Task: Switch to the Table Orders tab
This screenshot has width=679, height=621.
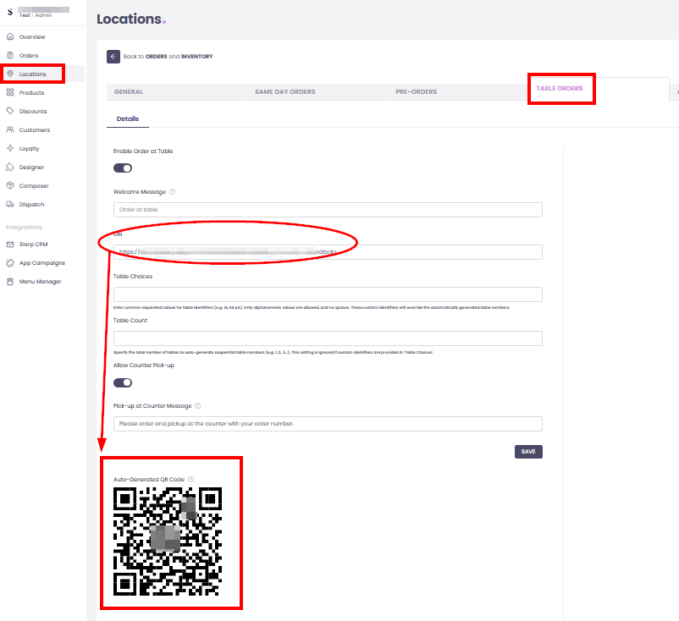Action: [560, 88]
